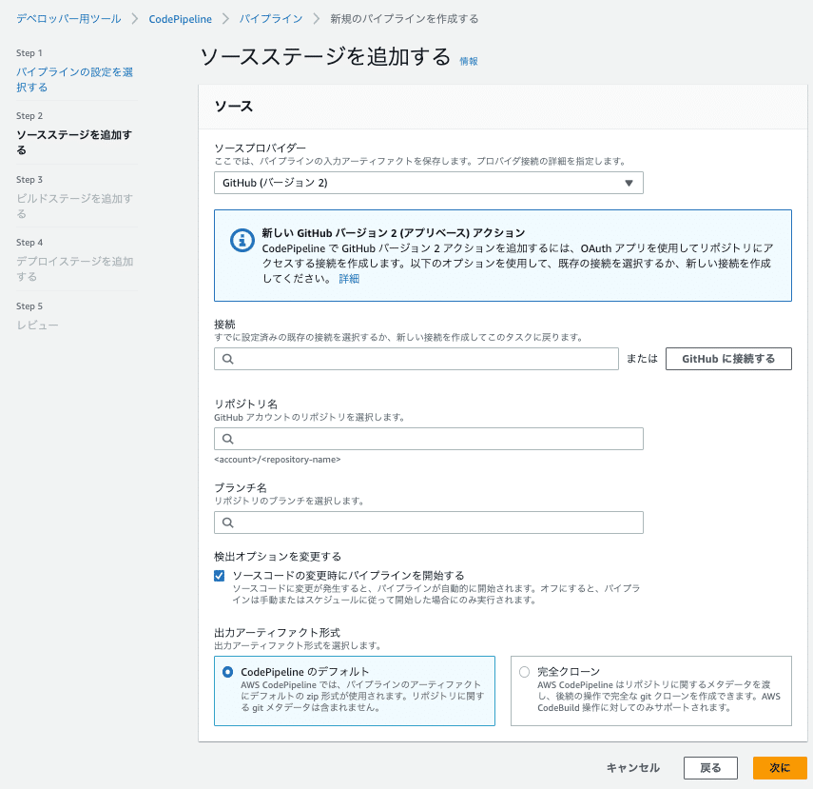This screenshot has width=813, height=789.
Task: Click the 次に button
Action: (x=780, y=768)
